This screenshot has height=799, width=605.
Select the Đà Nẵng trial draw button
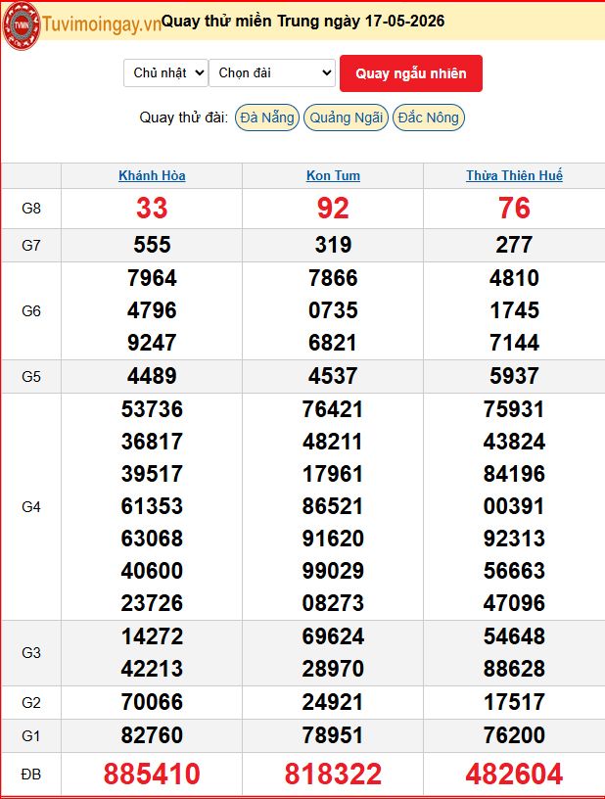pyautogui.click(x=267, y=117)
